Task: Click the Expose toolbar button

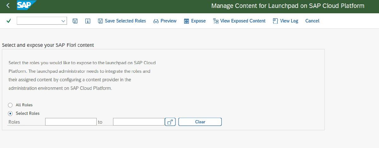Action: coord(195,21)
